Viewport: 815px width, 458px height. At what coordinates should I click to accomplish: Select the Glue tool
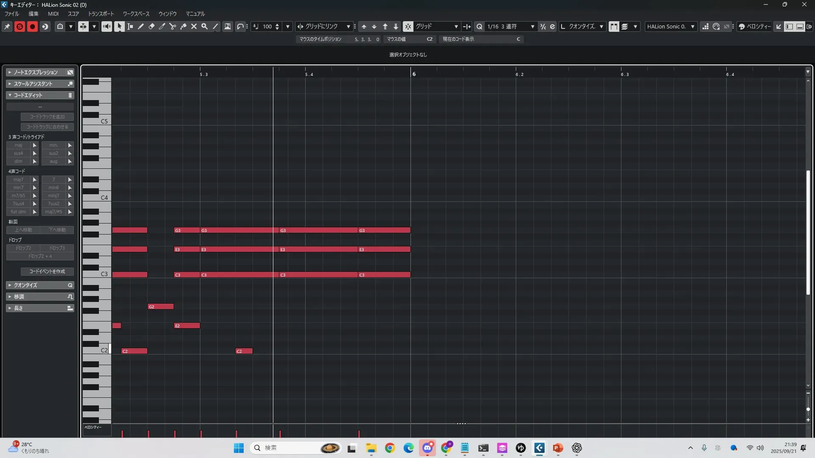tap(183, 26)
